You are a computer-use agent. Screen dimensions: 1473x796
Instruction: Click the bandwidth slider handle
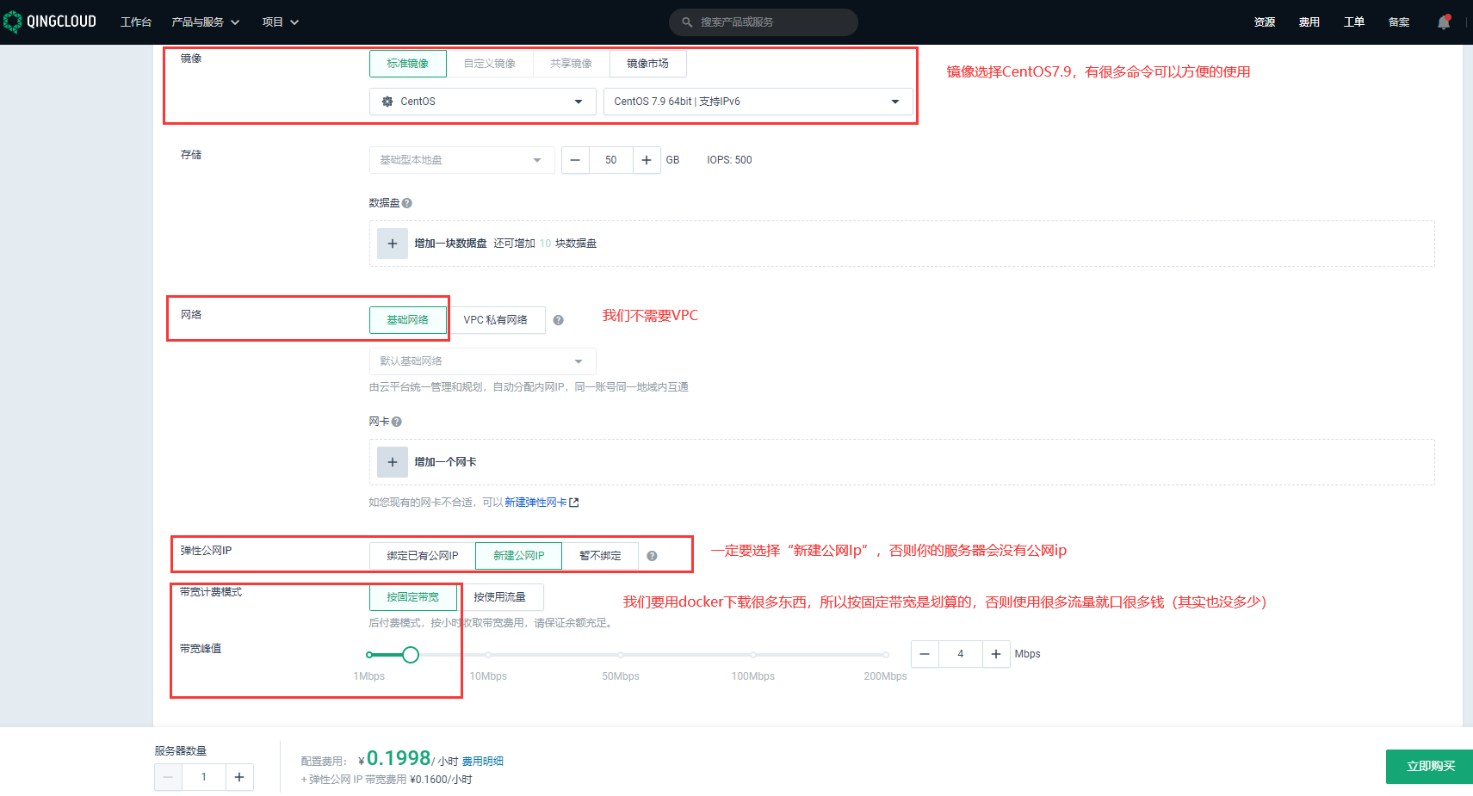411,655
